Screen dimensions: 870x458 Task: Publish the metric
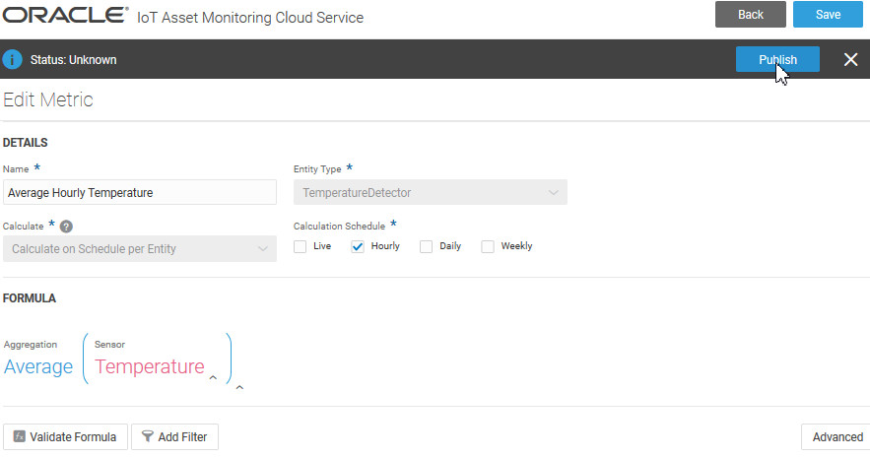point(777,59)
